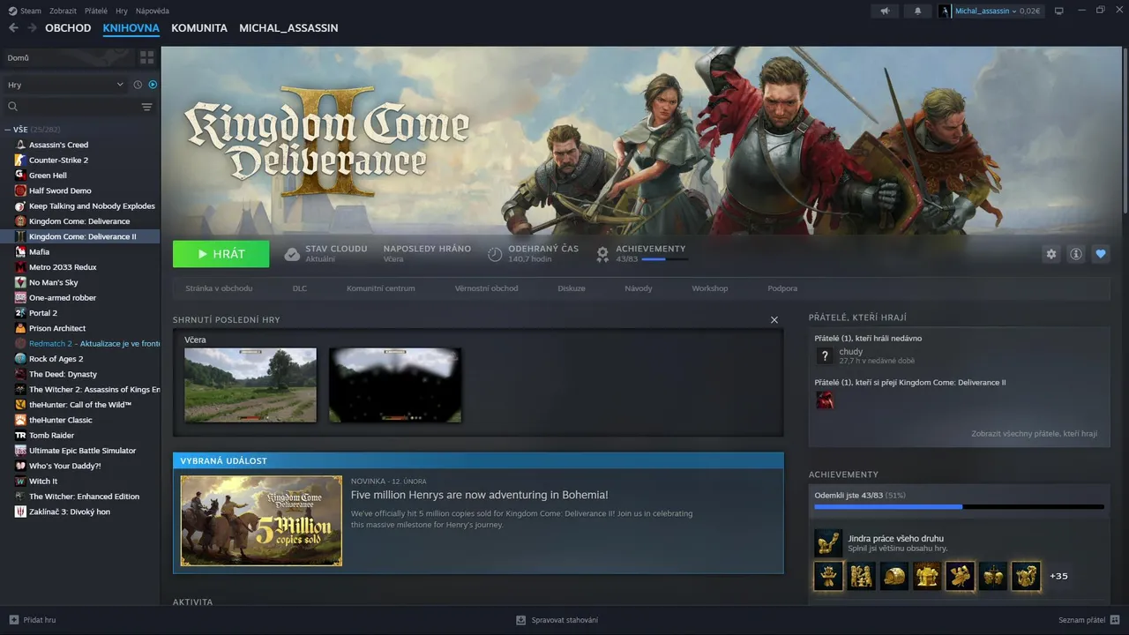Click the Prison Architect game icon
Image resolution: width=1129 pixels, height=635 pixels.
20,328
